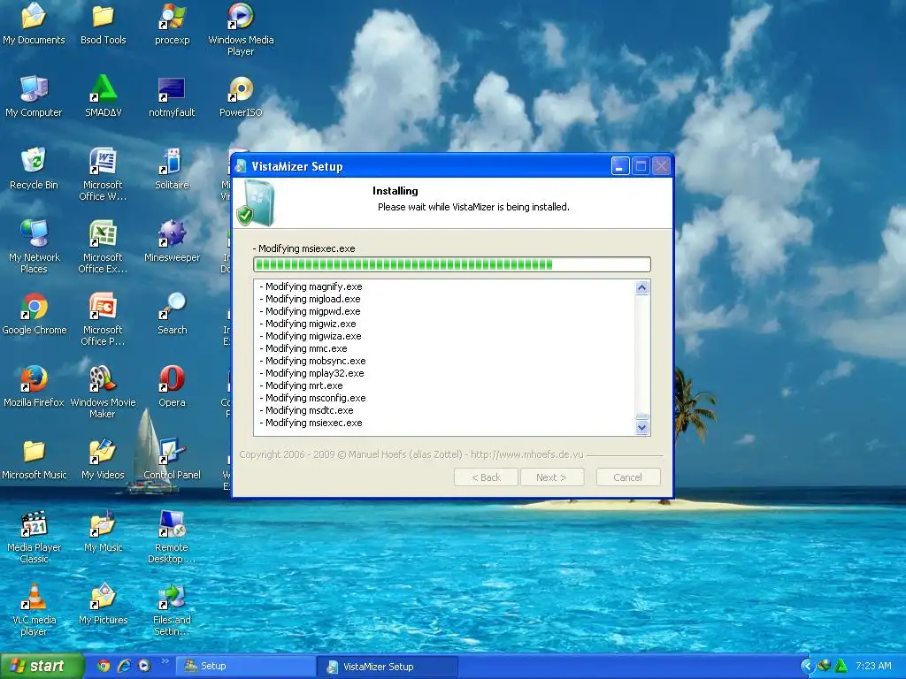Expand the quick launch overflow chevron
This screenshot has height=679, width=906.
coord(165,661)
